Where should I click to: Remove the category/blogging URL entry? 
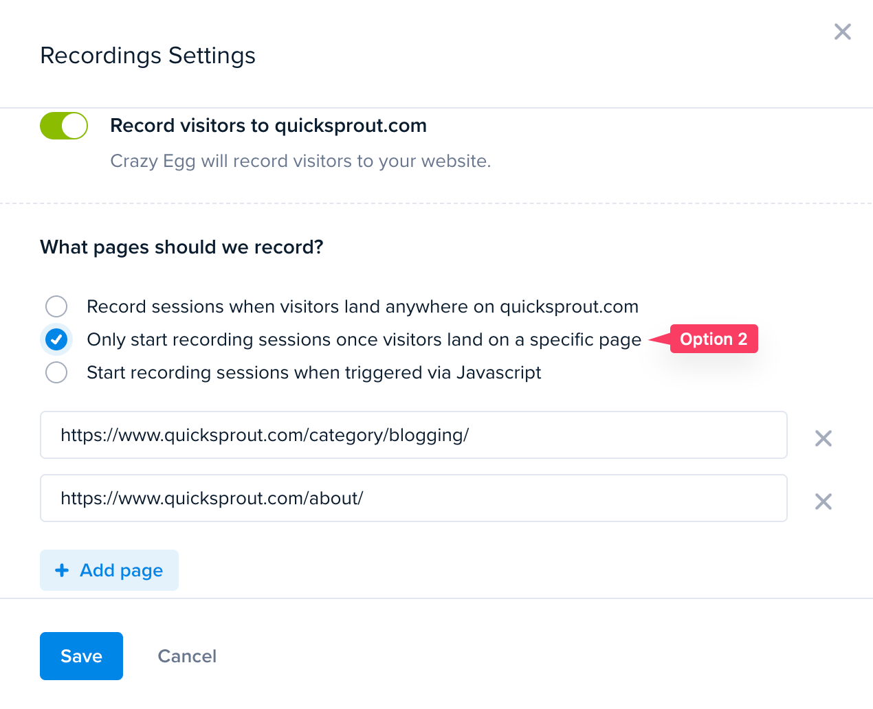click(x=823, y=438)
